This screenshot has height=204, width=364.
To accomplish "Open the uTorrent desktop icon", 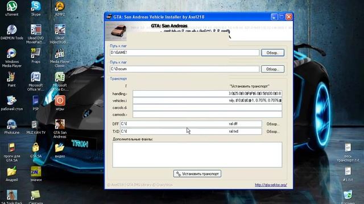I will click(11, 8).
